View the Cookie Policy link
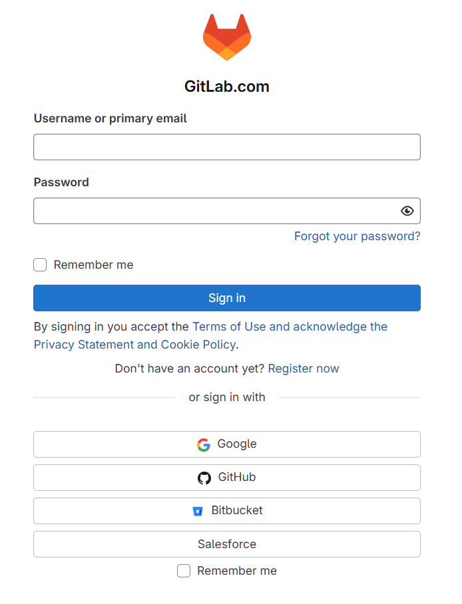This screenshot has height=604, width=462. (198, 345)
